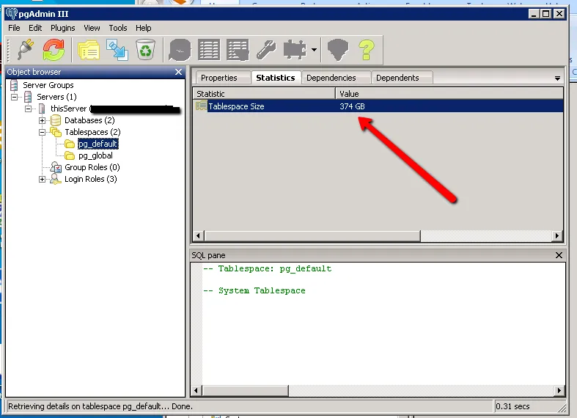Open the SQL query tool icon
The height and width of the screenshot is (418, 577).
180,50
